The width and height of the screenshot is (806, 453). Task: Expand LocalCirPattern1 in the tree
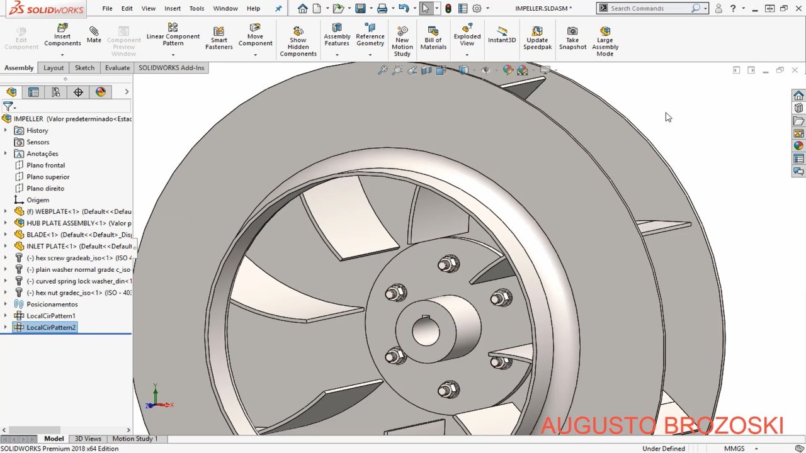[x=5, y=316]
